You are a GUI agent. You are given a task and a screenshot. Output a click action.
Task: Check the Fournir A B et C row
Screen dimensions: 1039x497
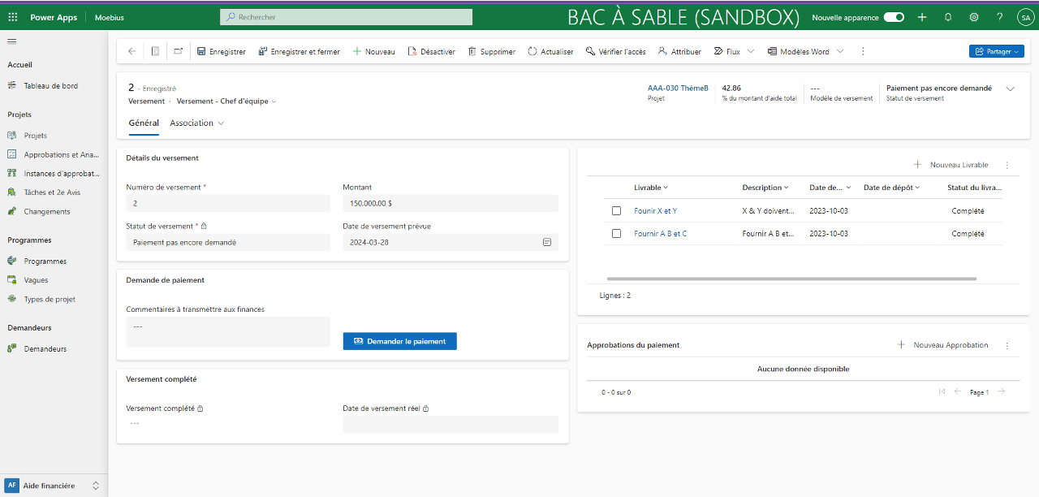click(x=617, y=234)
